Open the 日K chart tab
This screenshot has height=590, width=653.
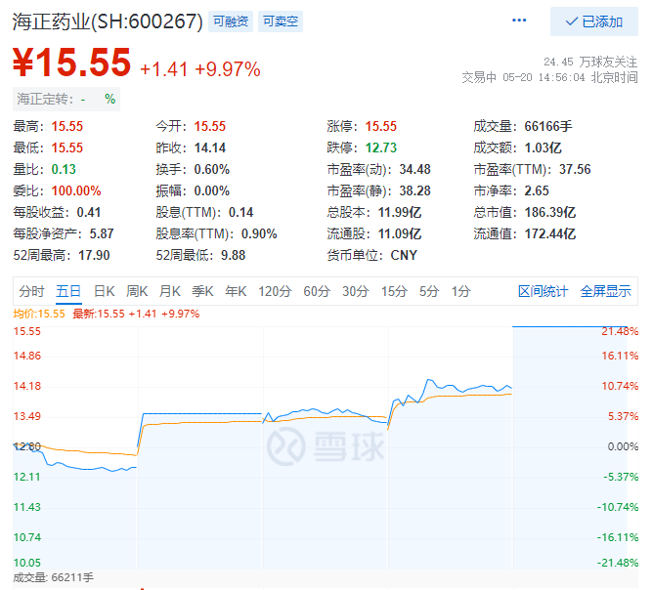[104, 291]
